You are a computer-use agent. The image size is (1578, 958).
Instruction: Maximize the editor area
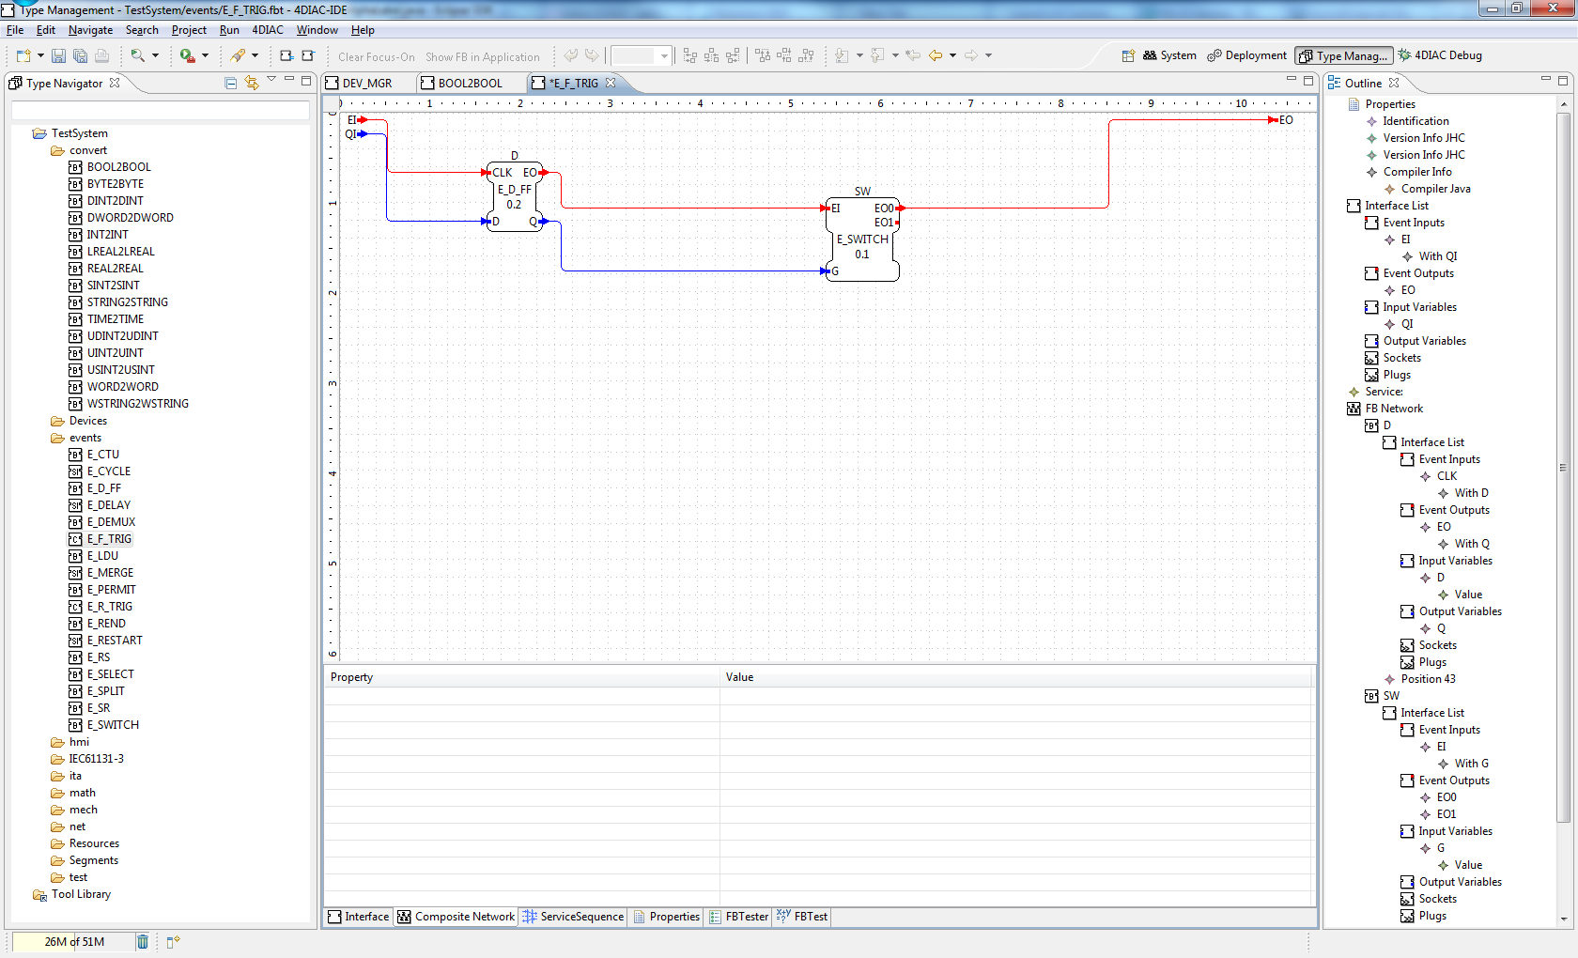[1308, 81]
